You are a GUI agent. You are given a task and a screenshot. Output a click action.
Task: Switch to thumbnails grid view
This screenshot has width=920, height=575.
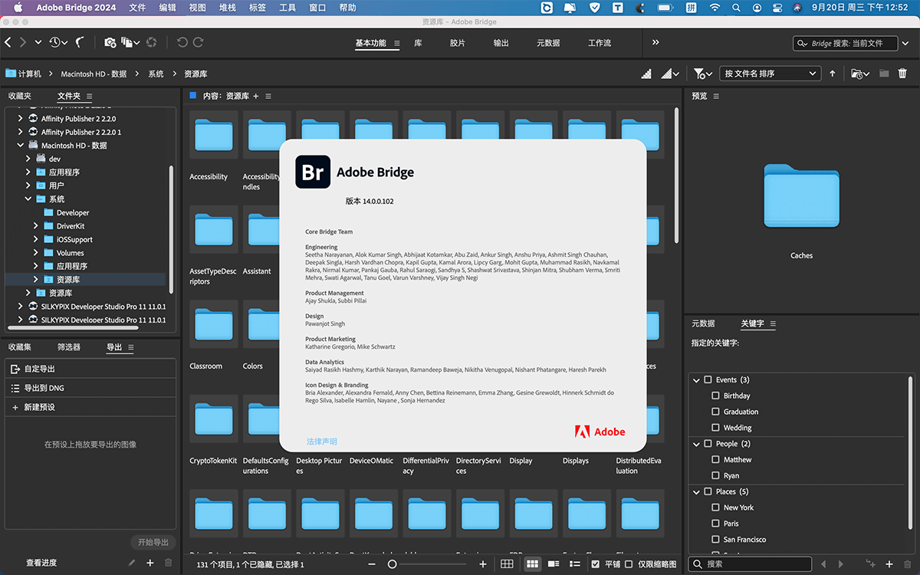click(533, 564)
